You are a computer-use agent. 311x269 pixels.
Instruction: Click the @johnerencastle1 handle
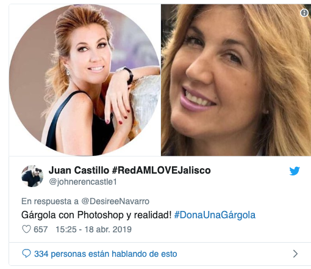[x=83, y=182]
